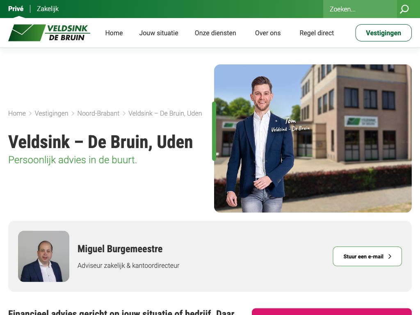Click the search magnifier icon
Viewport: 420px width, 315px height.
coord(404,9)
